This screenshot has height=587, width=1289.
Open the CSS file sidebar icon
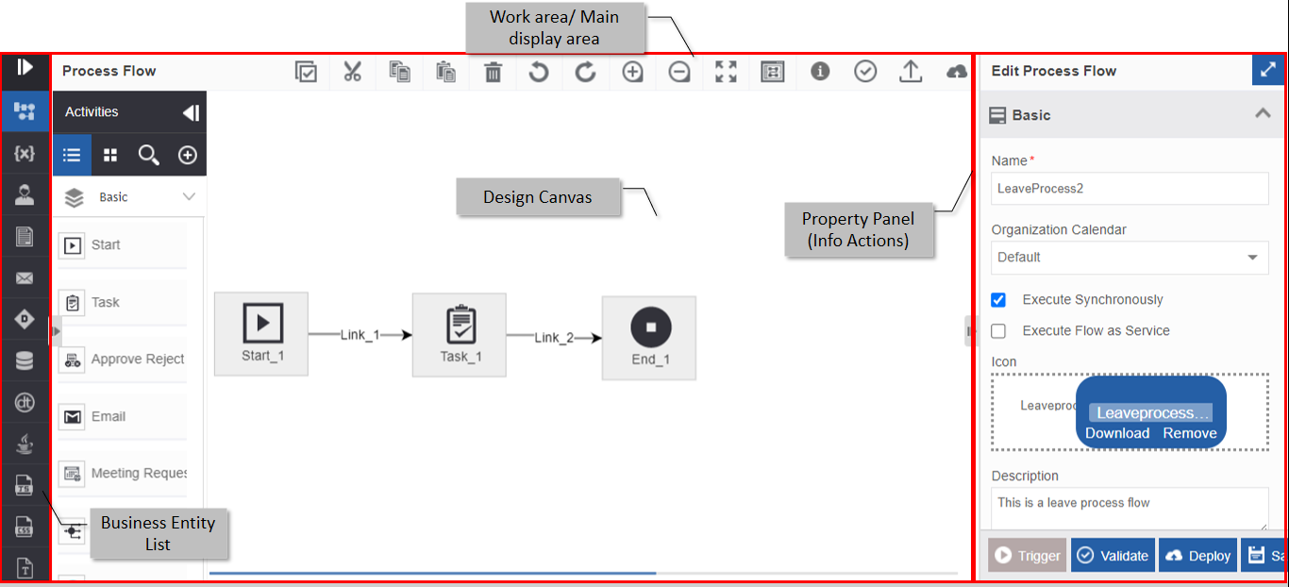[25, 527]
